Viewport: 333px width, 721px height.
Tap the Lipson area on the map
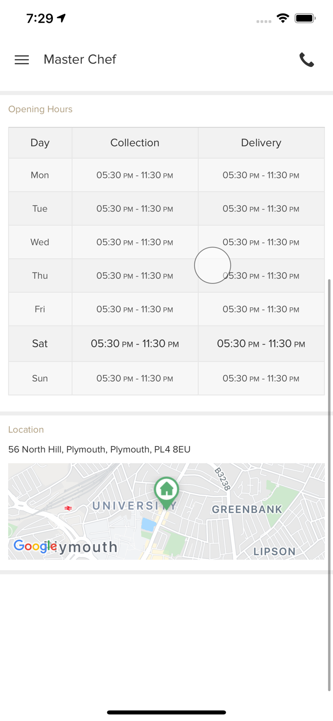[x=274, y=551]
